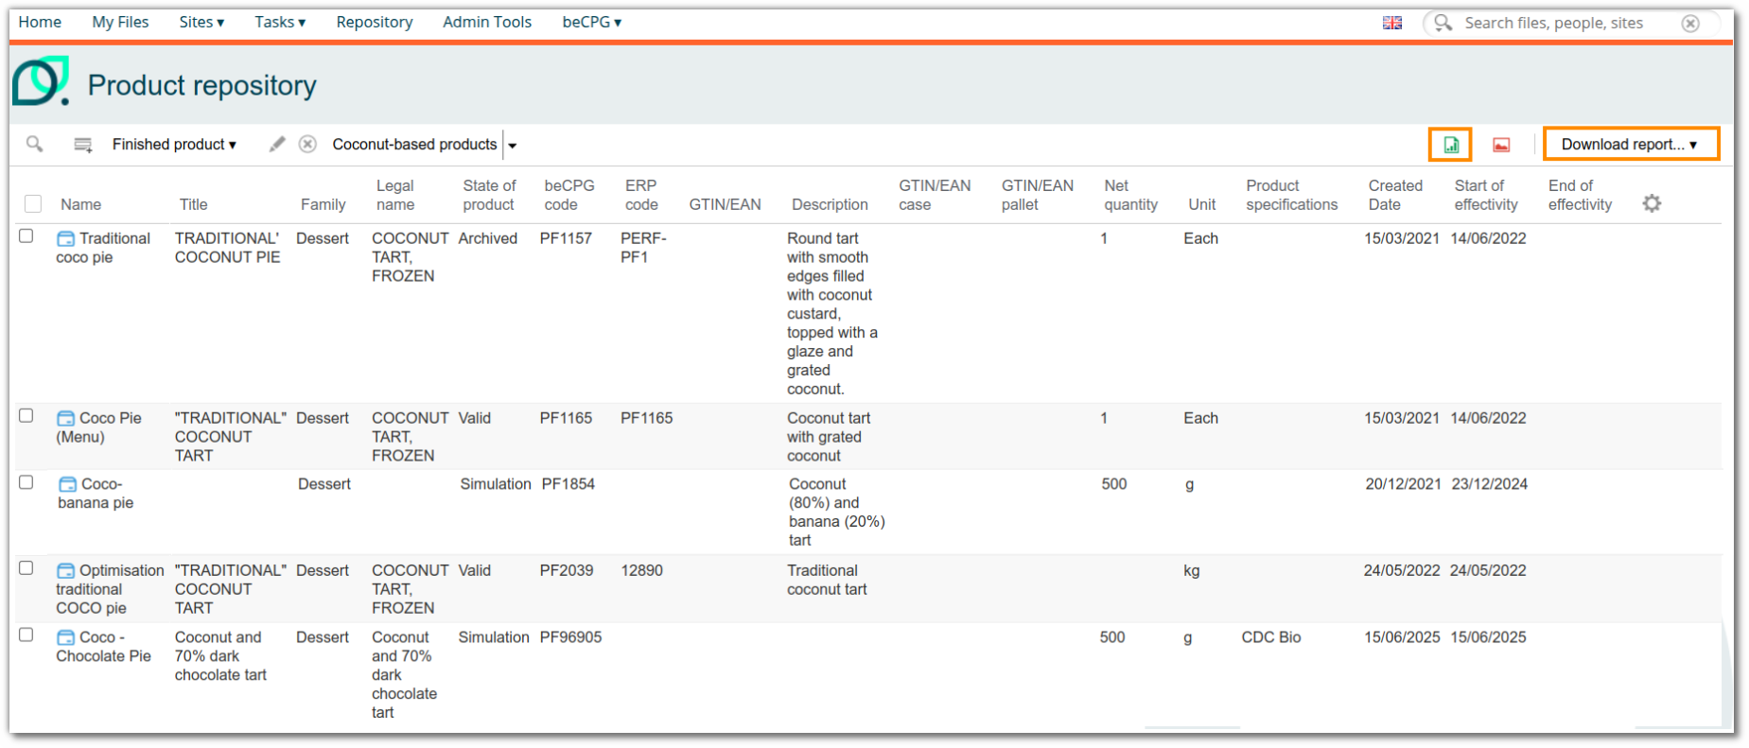Open the Repository menu item
Viewport: 1749px width, 748px height.
375,22
